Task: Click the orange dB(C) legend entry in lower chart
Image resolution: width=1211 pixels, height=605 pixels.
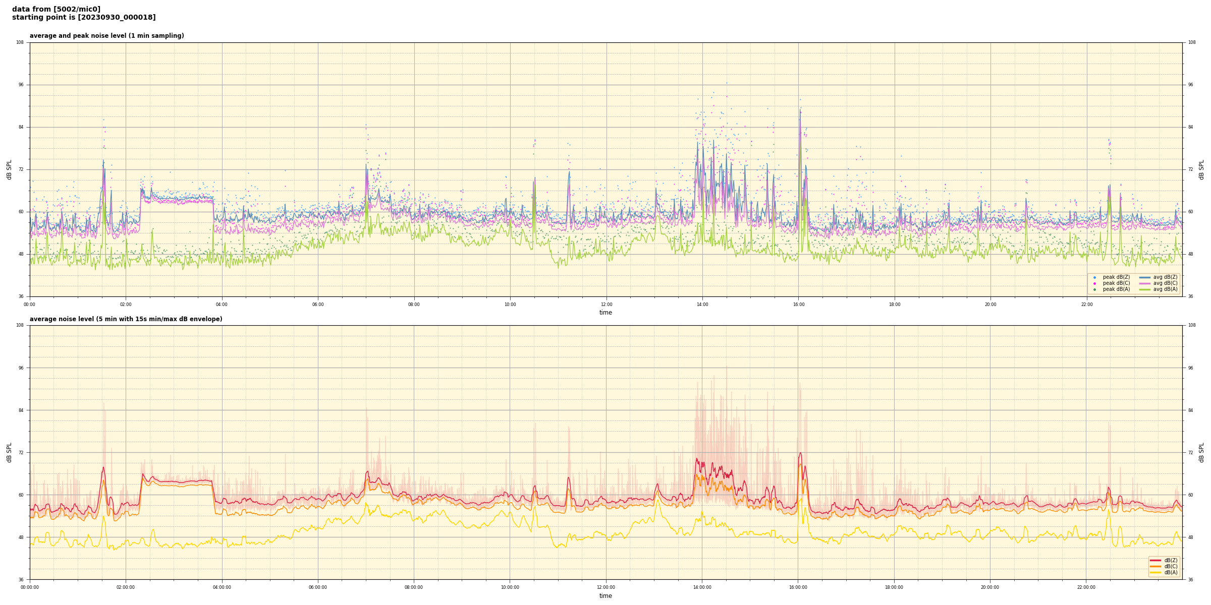Action: click(x=1155, y=566)
